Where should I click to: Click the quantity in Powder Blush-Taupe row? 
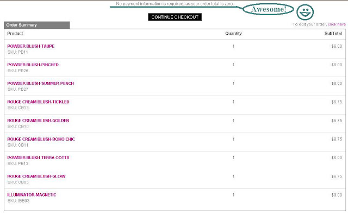[233, 46]
